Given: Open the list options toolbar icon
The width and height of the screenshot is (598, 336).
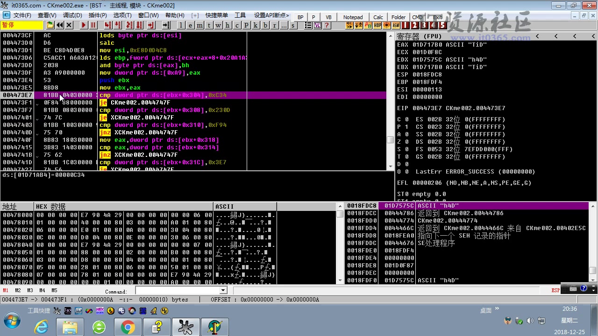Looking at the screenshot, I should click(x=309, y=25).
